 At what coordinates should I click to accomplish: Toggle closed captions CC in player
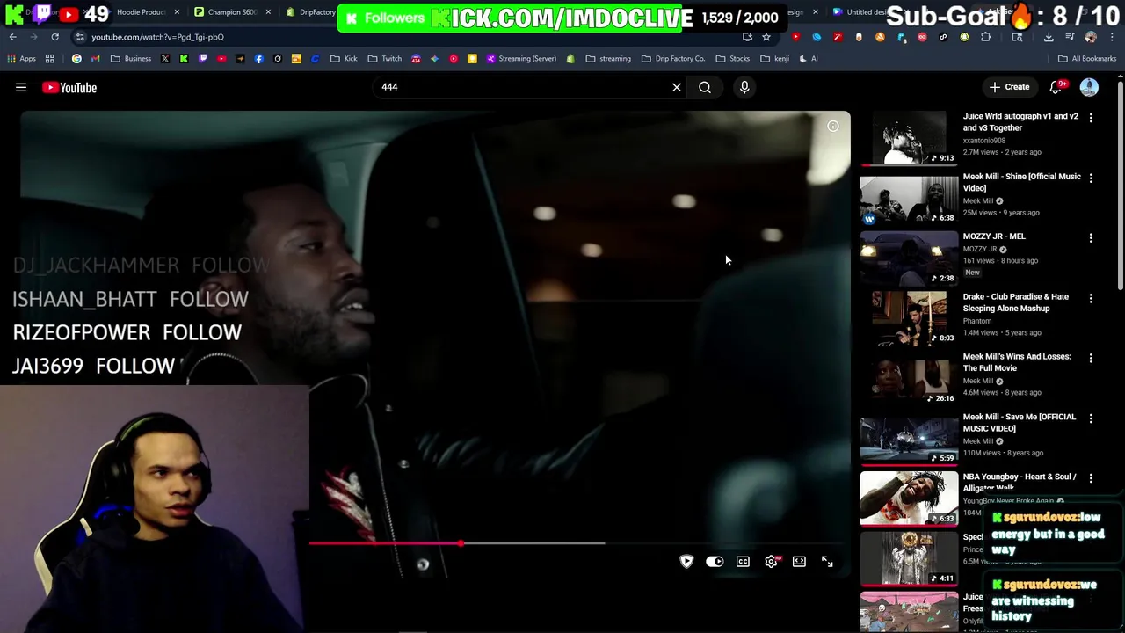pyautogui.click(x=743, y=562)
